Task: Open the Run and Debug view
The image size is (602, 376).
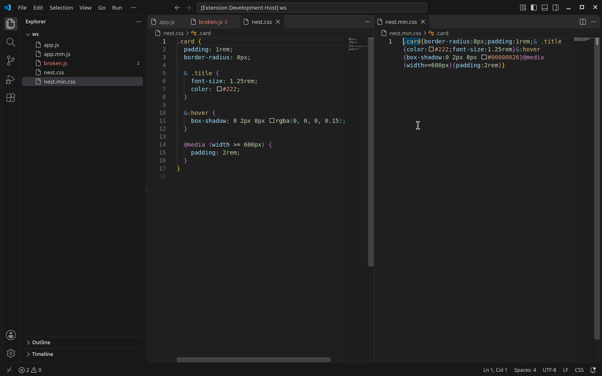Action: tap(11, 79)
